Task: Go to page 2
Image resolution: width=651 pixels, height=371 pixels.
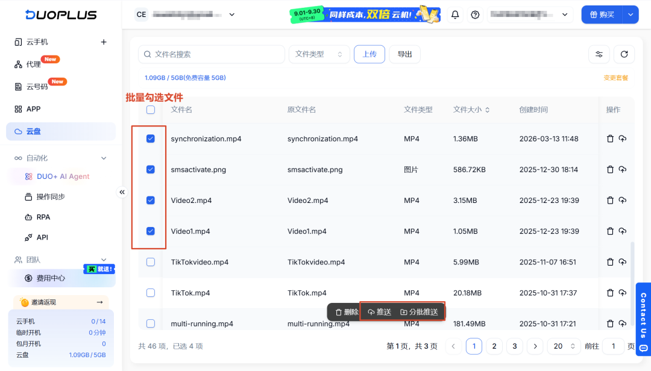Action: pos(494,346)
